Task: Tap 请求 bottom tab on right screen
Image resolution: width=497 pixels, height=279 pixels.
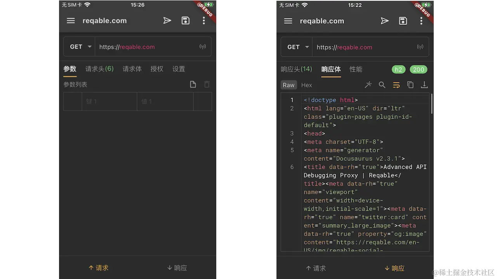Action: tap(316, 268)
